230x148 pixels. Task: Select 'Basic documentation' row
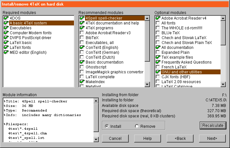point(105,62)
